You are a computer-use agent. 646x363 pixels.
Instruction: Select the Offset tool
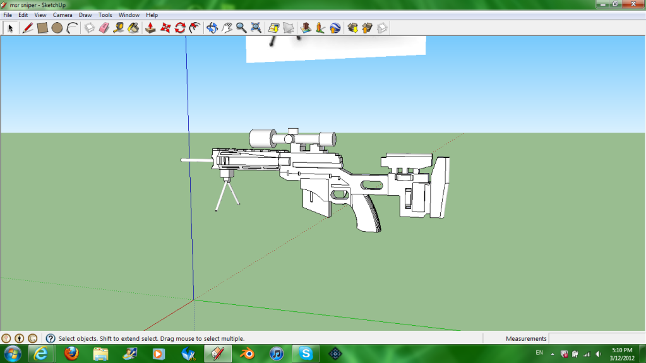(x=195, y=28)
